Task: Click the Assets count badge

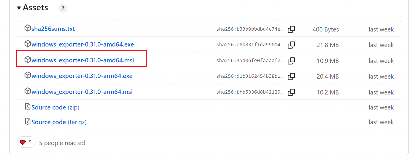Action: coord(63,9)
